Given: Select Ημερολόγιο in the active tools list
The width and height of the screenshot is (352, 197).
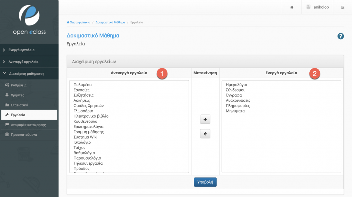Looking at the screenshot, I should pyautogui.click(x=236, y=85).
